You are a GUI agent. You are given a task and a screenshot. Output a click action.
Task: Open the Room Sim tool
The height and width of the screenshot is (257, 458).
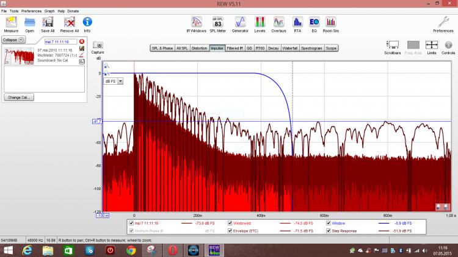[331, 22]
